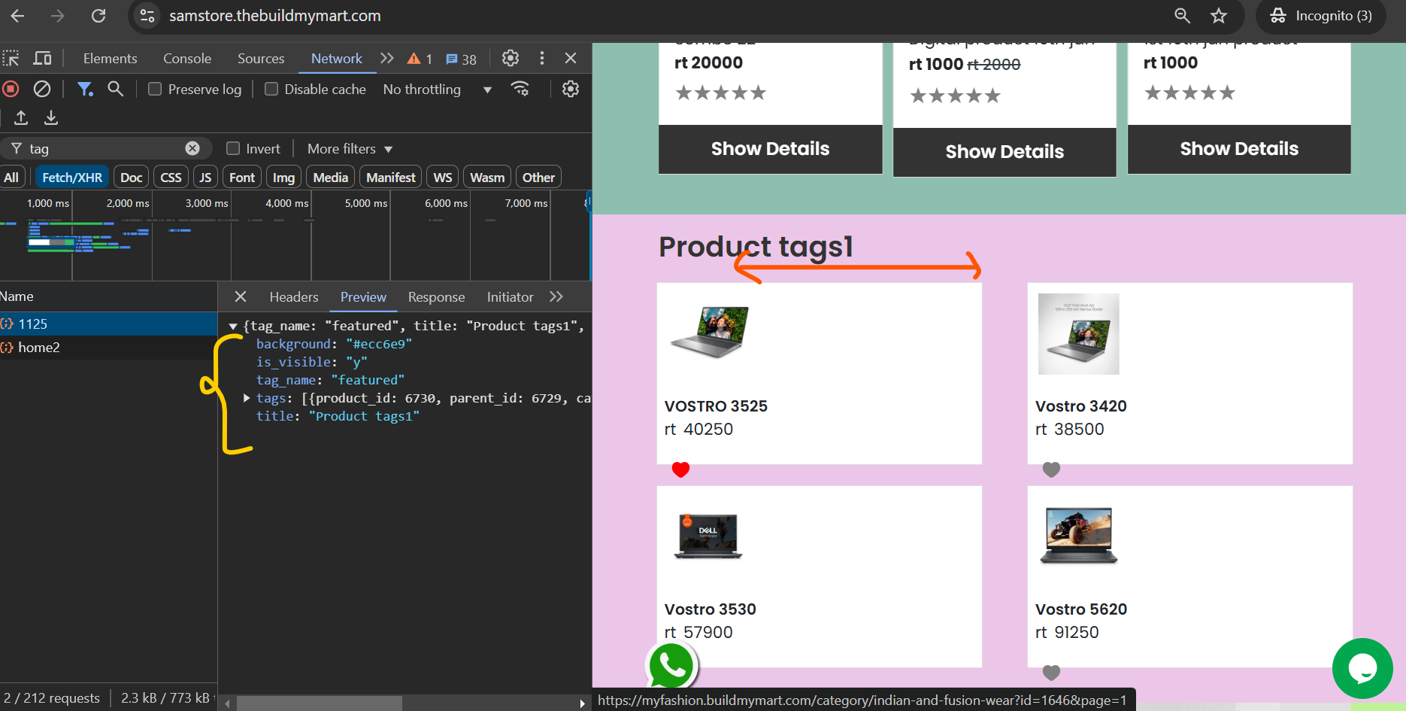
Task: Close the request details pane
Action: (241, 296)
